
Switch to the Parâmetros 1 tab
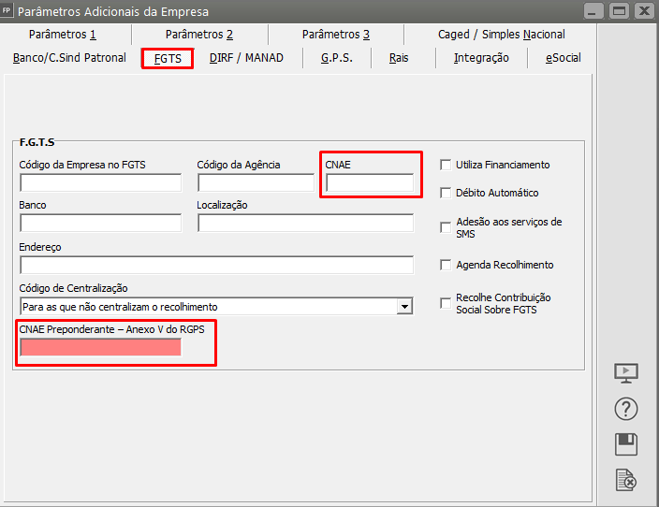63,35
